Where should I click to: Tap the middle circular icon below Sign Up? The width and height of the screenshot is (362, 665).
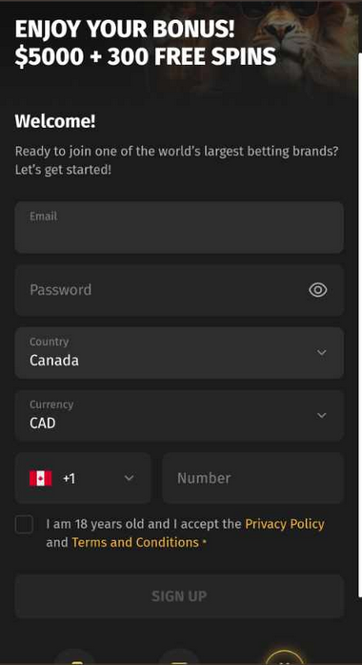(179, 656)
